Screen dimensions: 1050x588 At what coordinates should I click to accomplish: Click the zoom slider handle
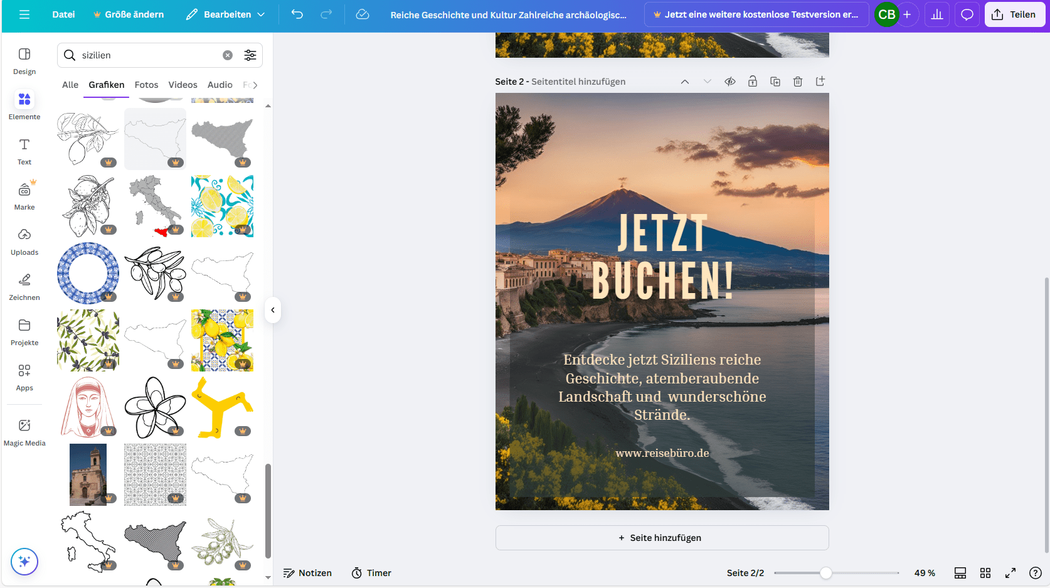[x=826, y=573]
